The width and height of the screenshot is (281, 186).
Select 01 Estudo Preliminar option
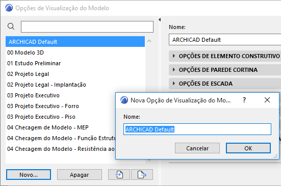pyautogui.click(x=75, y=63)
